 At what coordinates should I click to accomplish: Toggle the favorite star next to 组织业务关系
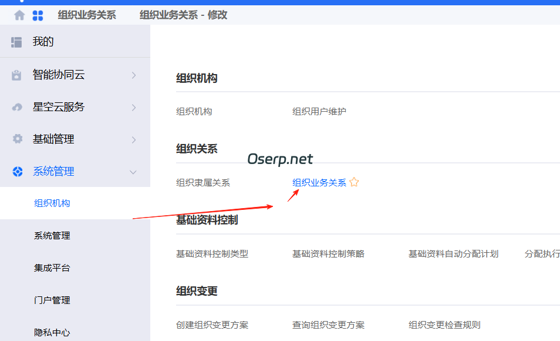(x=355, y=182)
